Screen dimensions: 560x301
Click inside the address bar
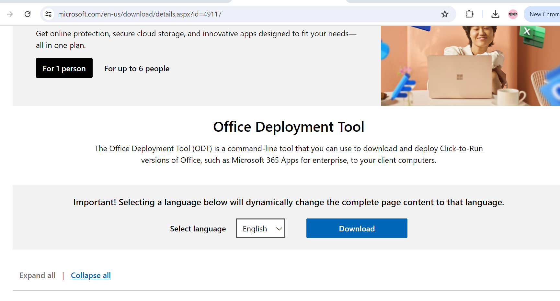(227, 14)
